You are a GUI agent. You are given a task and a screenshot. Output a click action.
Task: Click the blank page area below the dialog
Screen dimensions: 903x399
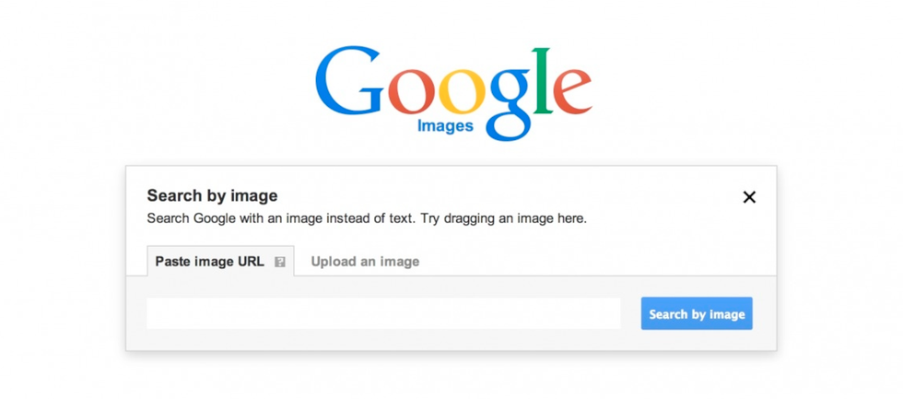[451, 376]
